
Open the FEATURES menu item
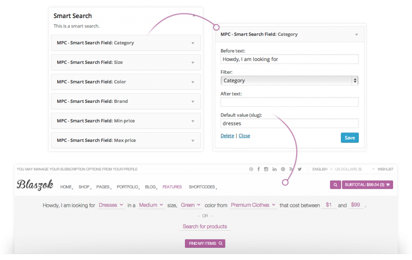click(x=172, y=187)
